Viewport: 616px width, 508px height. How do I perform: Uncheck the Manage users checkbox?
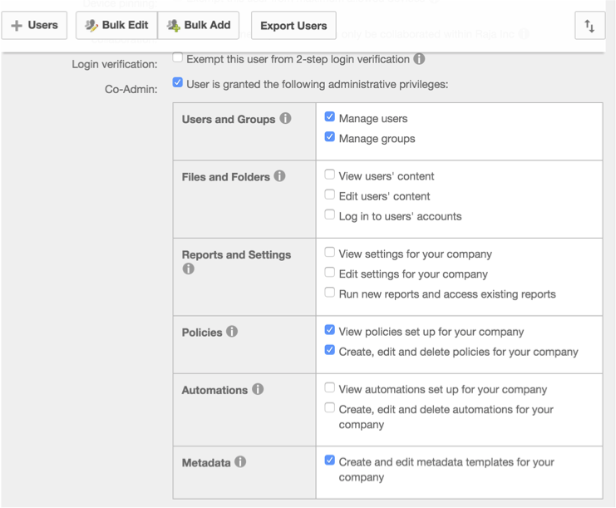coord(330,117)
